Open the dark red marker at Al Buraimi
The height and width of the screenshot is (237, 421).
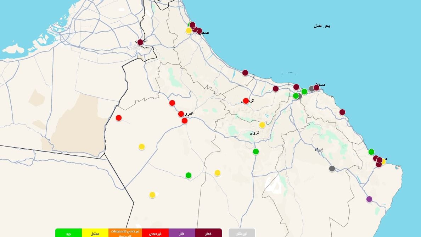[x=140, y=42]
